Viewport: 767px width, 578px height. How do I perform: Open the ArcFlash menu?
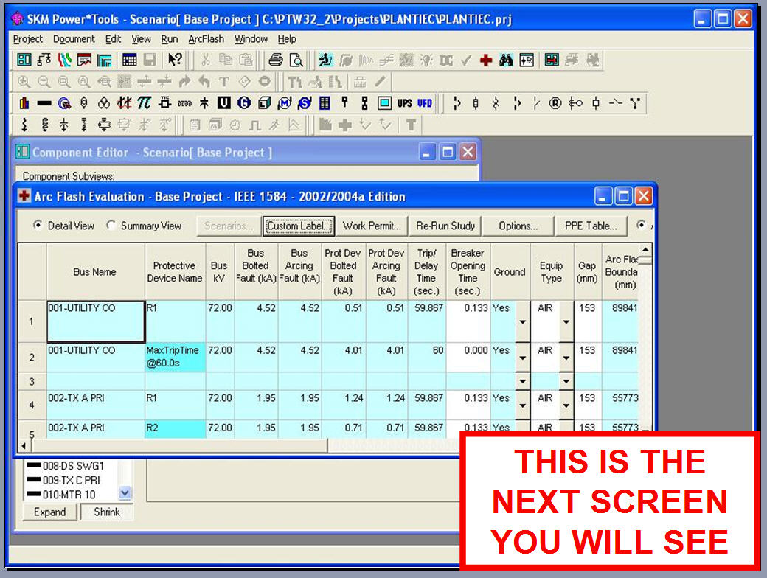tap(206, 39)
